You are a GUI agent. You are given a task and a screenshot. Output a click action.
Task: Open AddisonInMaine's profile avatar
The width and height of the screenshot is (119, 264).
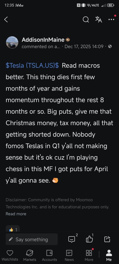coord(12,43)
